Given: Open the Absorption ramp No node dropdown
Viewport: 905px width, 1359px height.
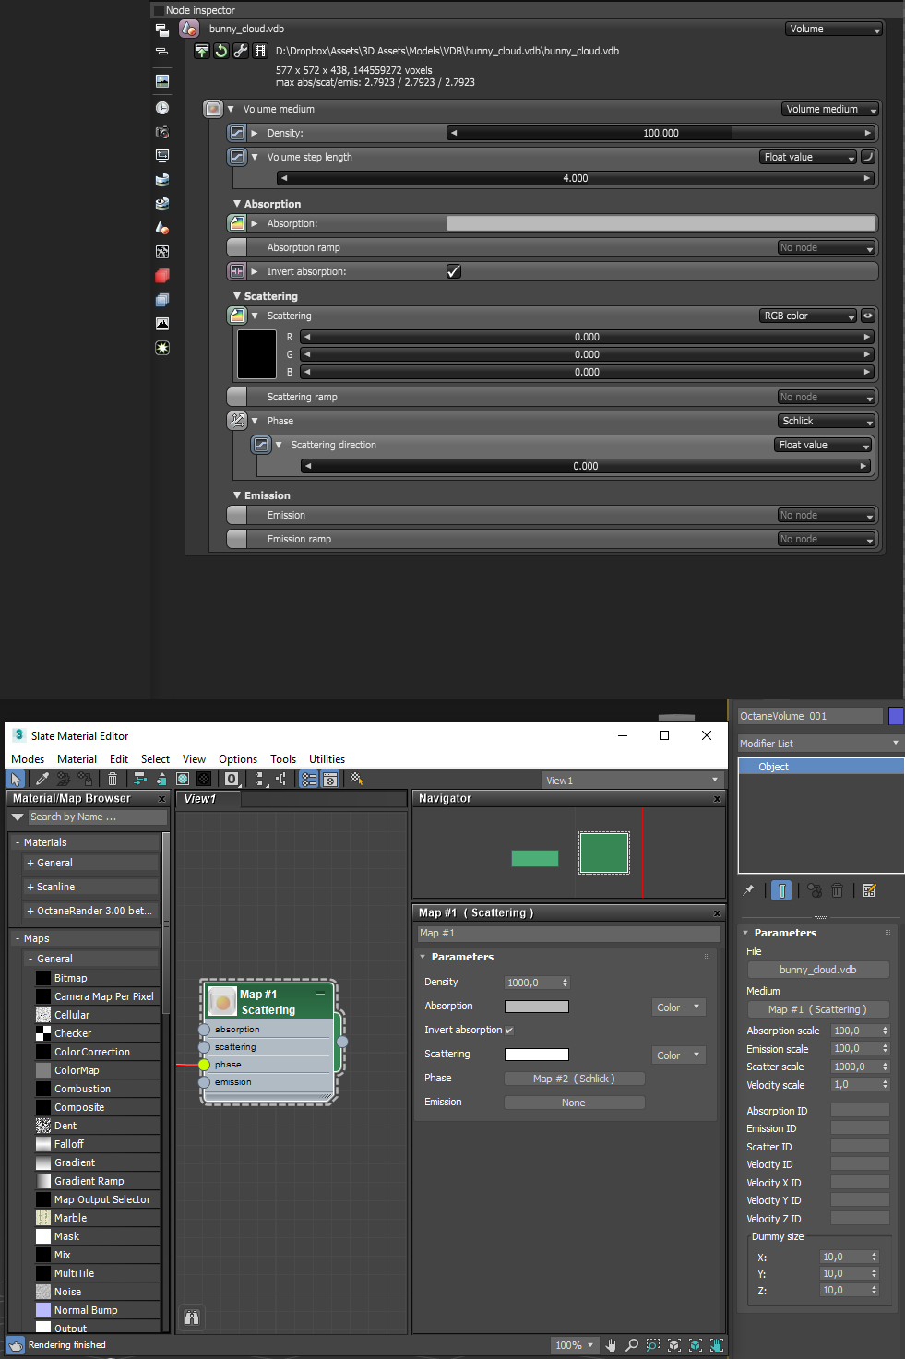Looking at the screenshot, I should 827,247.
